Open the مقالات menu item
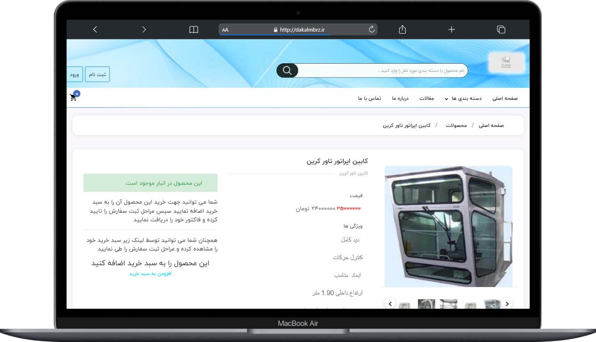 tap(427, 99)
